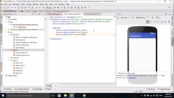Expand the Gradle Scripts node

point(4,76)
